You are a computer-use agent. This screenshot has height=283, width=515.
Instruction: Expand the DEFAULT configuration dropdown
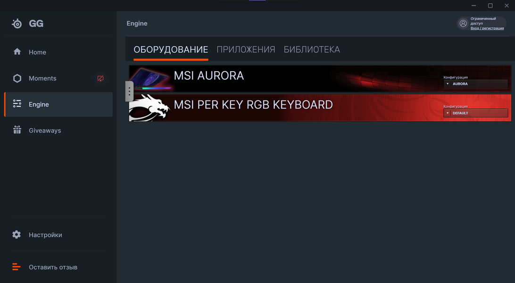(x=475, y=113)
